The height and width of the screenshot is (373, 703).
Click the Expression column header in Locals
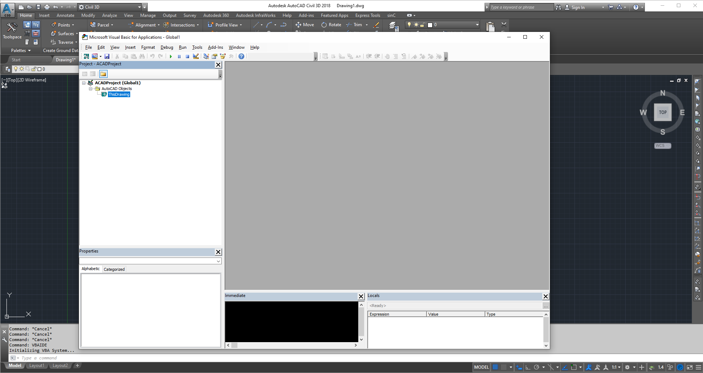pyautogui.click(x=397, y=314)
